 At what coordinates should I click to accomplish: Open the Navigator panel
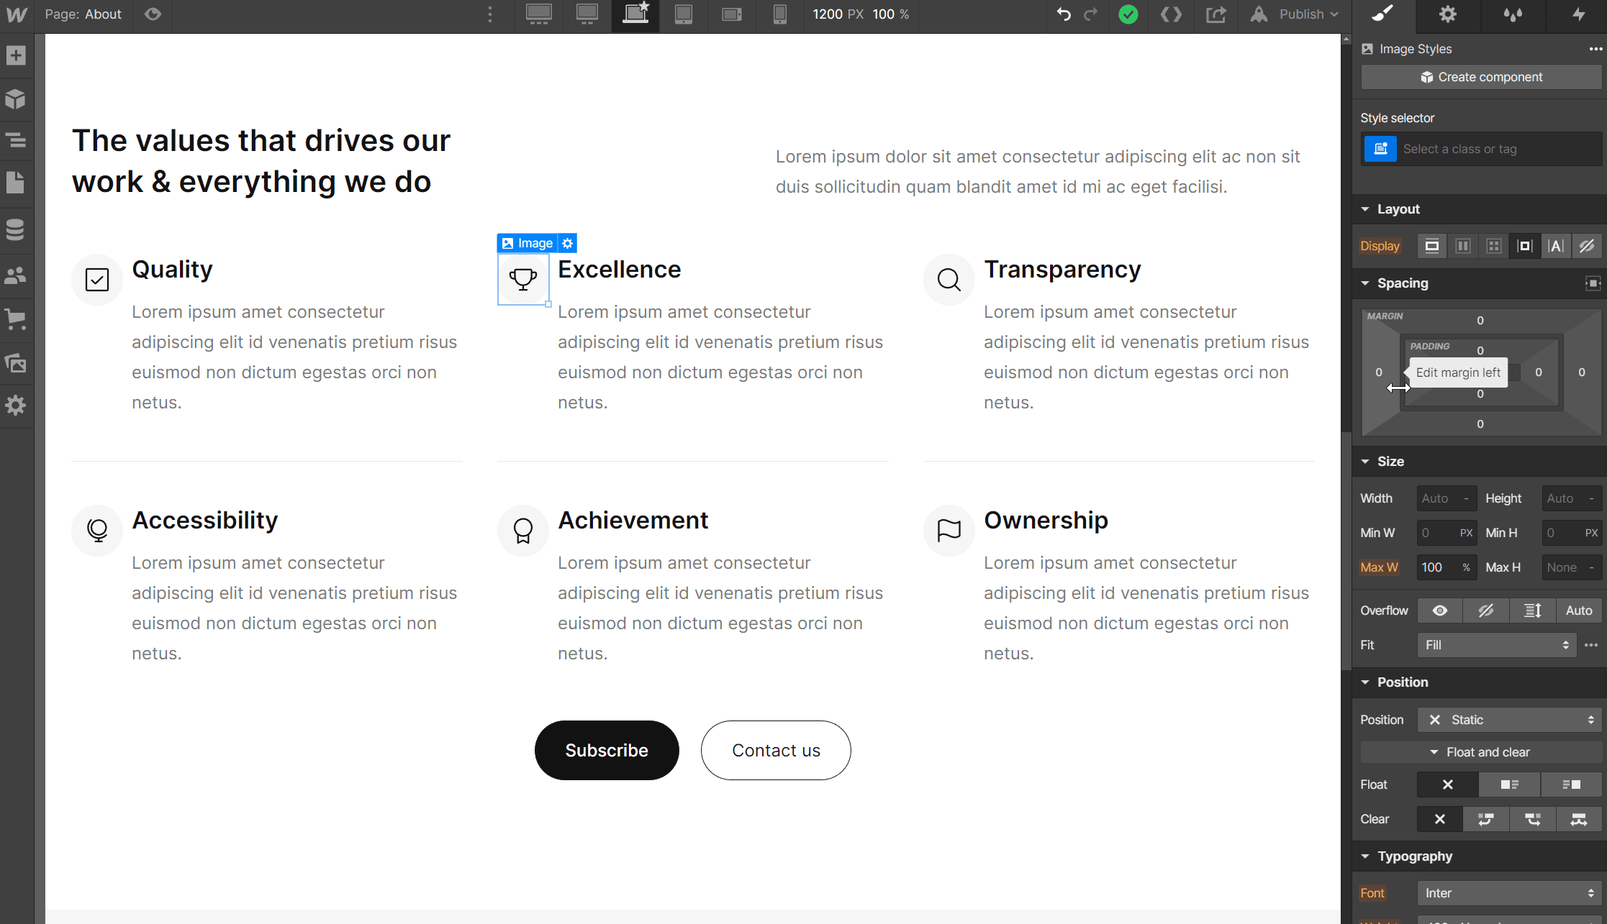point(16,141)
